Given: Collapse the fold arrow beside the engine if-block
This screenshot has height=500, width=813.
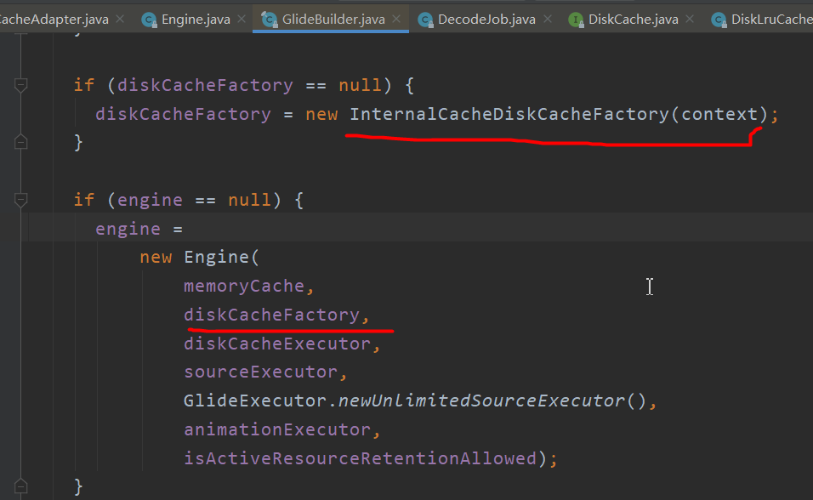Looking at the screenshot, I should tap(20, 200).
